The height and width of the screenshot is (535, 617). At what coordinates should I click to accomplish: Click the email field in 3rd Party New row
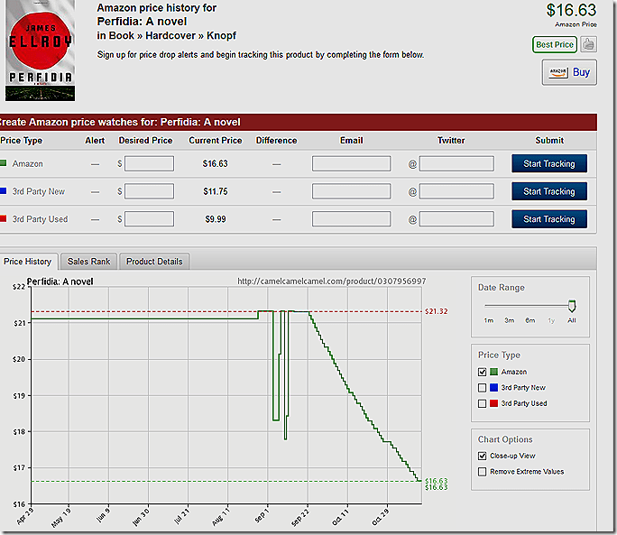(x=351, y=191)
